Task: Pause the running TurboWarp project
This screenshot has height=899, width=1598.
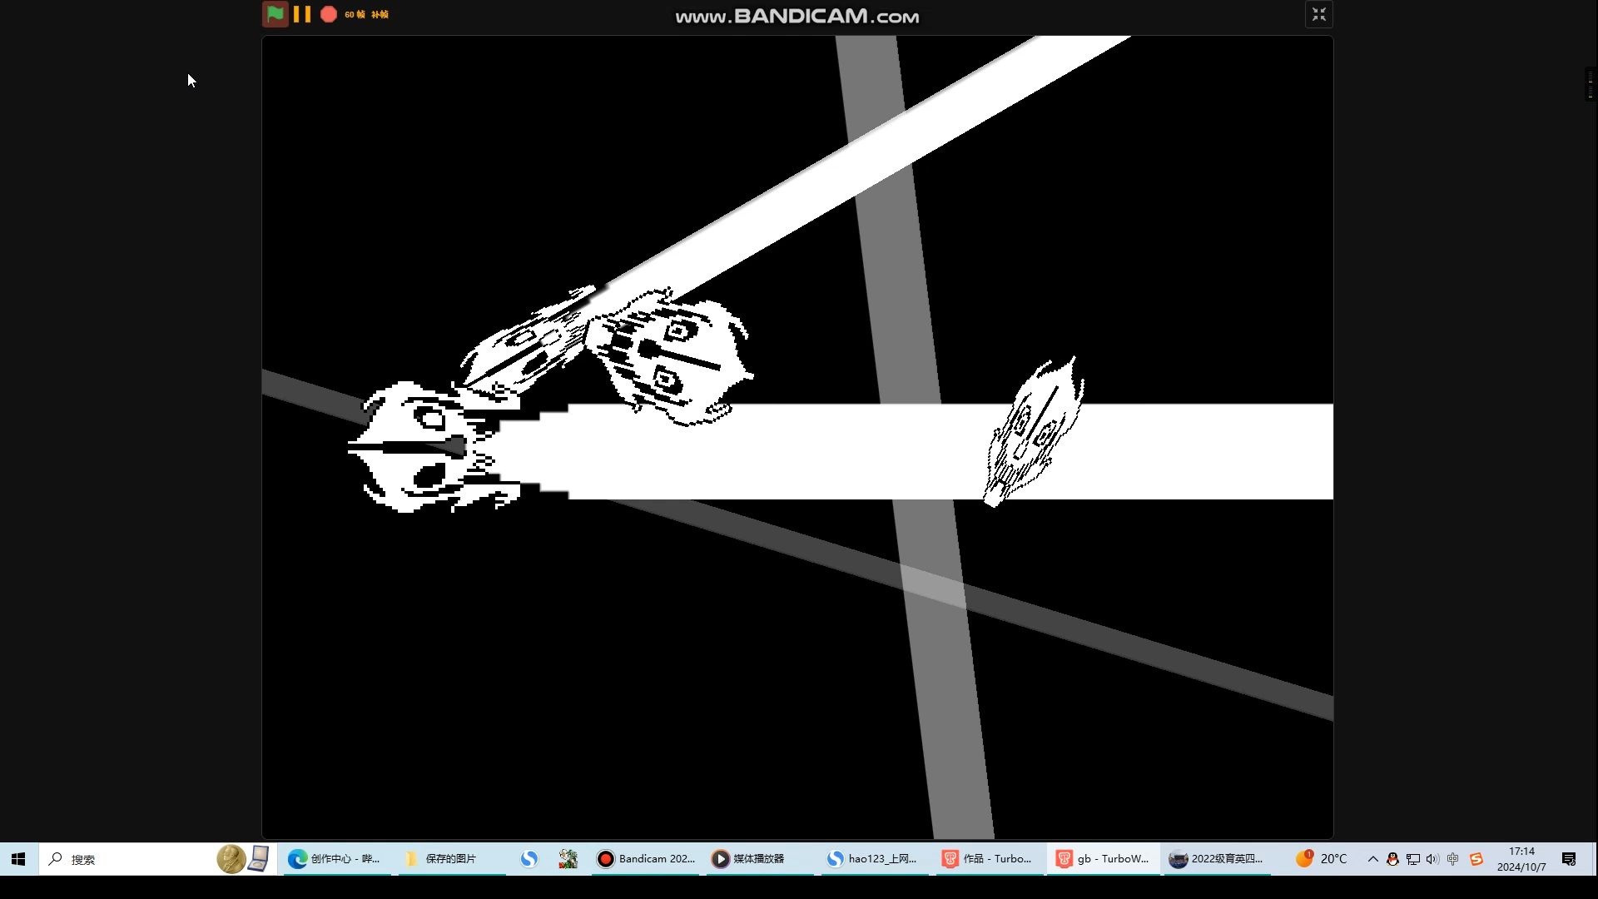Action: point(302,14)
